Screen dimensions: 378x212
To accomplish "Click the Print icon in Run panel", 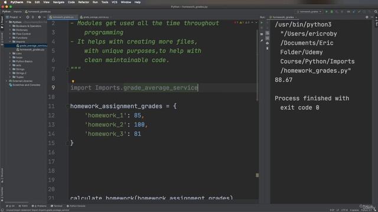I will 268,43.
